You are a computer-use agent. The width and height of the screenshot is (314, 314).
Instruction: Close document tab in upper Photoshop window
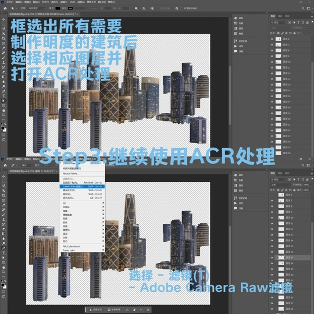coord(78,14)
